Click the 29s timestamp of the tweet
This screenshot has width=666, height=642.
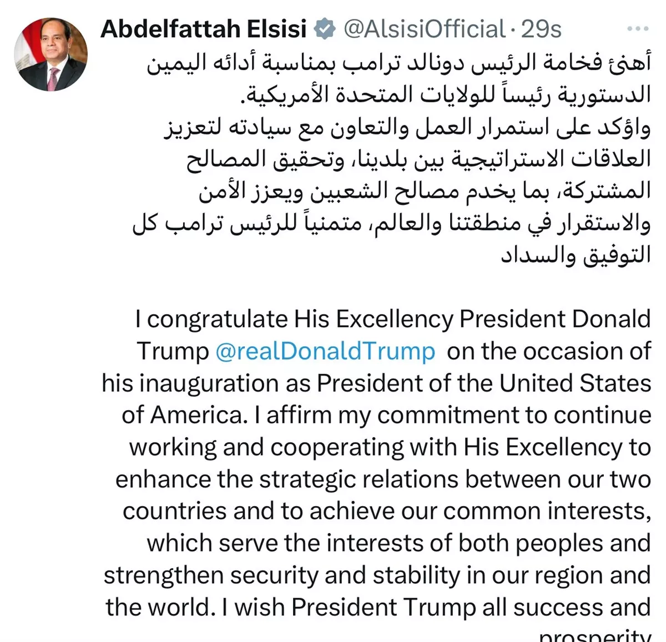(x=541, y=29)
